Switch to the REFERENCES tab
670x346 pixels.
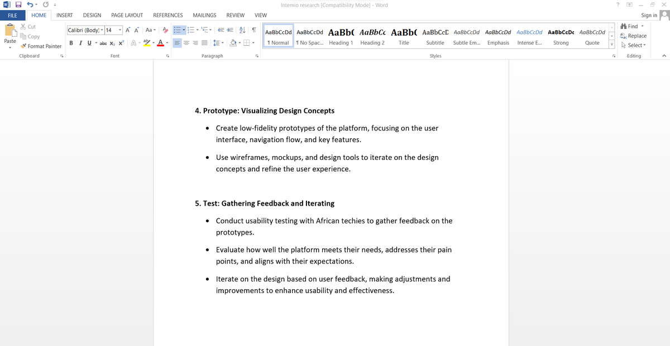click(168, 15)
